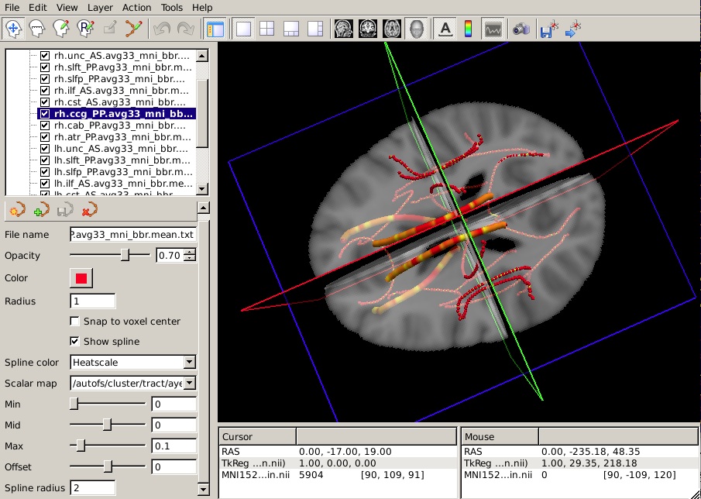Toggle the color bar display
Viewport: 701px width, 499px height.
(x=468, y=29)
